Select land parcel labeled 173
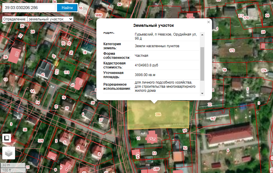 (x=232, y=51)
